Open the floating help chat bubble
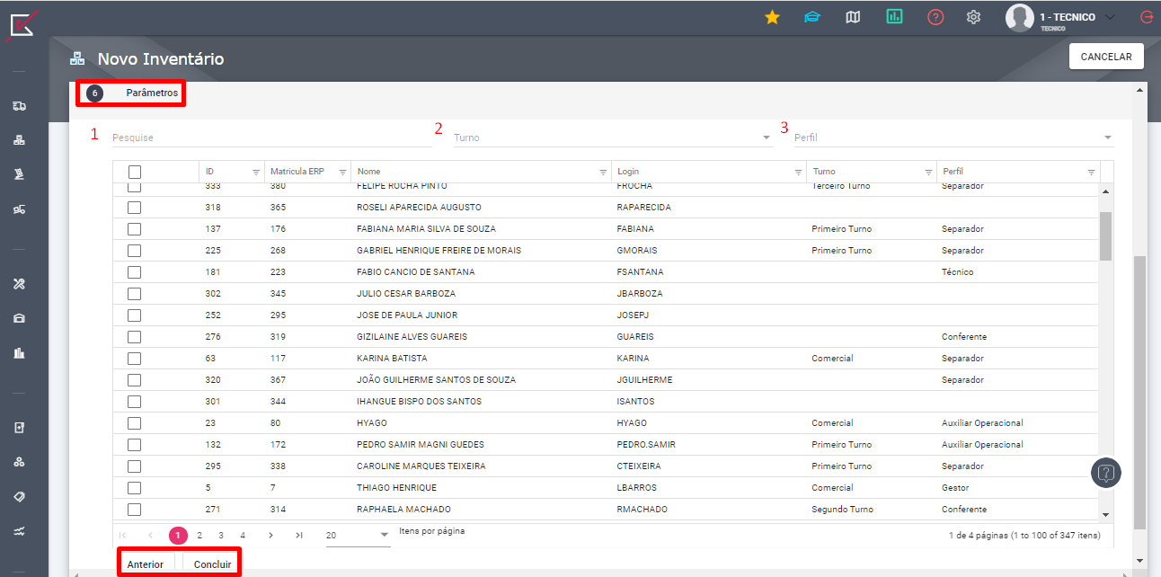The image size is (1161, 577). point(1106,473)
